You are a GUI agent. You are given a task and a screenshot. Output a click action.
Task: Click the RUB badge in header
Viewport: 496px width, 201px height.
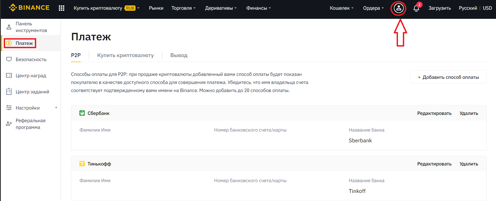[x=130, y=8]
